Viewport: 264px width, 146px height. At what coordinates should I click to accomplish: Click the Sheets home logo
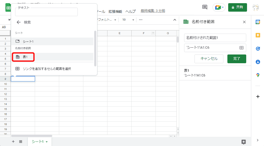coord(8,8)
